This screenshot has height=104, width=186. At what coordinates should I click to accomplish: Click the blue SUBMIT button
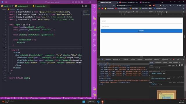pos(142,31)
